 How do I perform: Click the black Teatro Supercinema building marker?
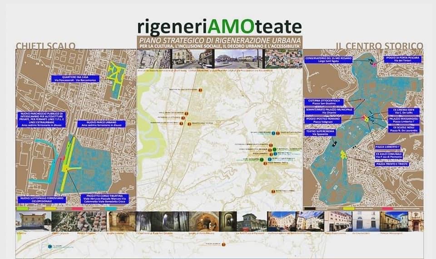pos(335,143)
